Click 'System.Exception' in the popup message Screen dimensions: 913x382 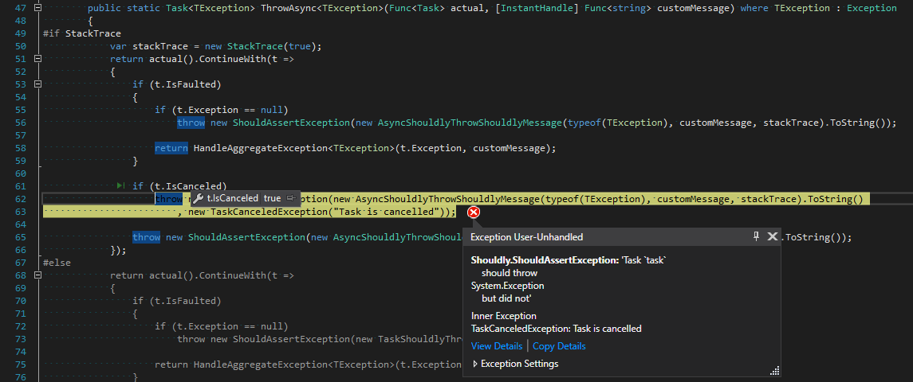point(508,286)
